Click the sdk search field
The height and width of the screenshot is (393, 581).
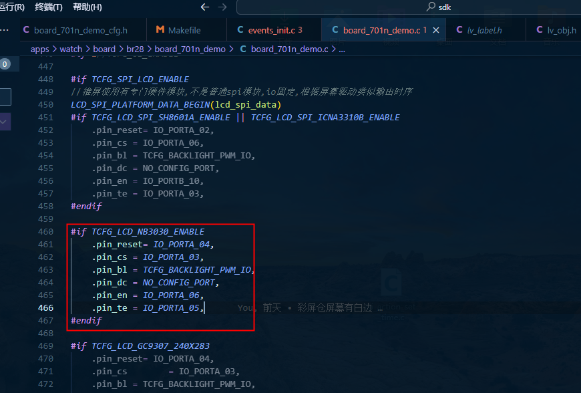point(409,7)
